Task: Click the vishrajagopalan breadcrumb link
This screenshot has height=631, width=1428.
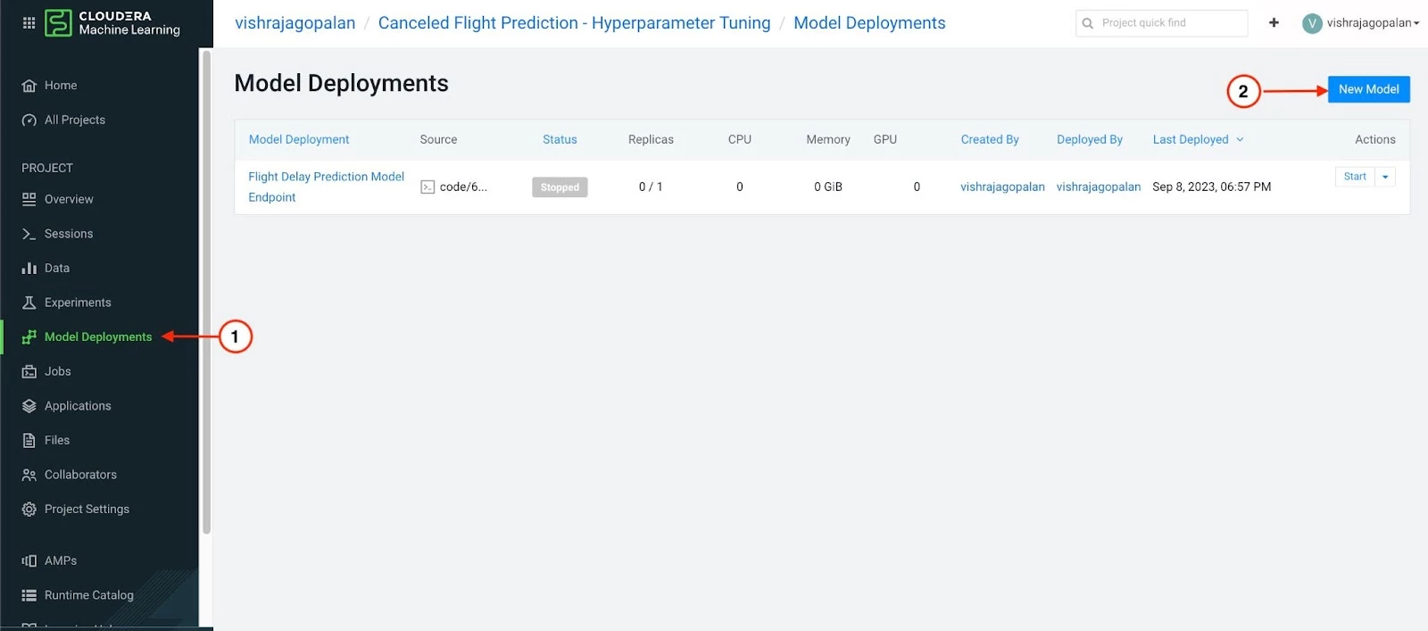Action: [295, 23]
